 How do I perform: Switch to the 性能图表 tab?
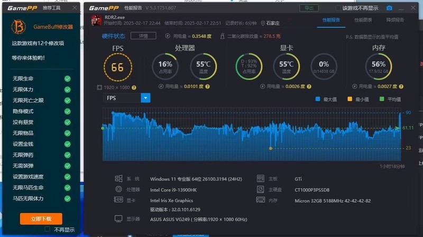tap(363, 20)
